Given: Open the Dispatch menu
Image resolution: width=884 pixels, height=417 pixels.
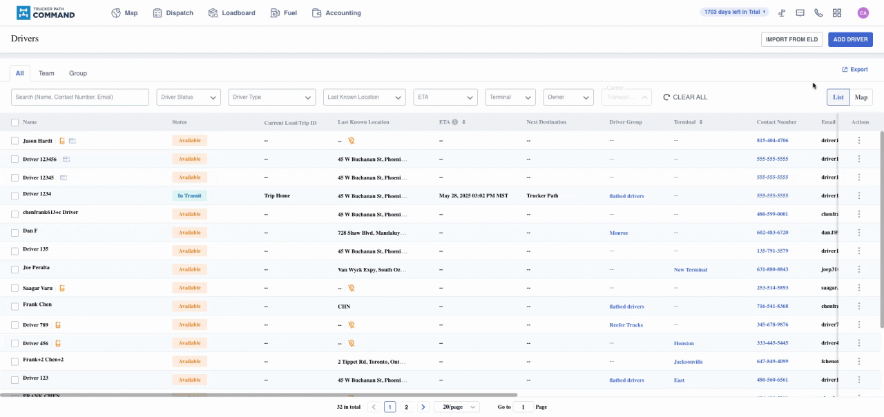Looking at the screenshot, I should click(173, 13).
